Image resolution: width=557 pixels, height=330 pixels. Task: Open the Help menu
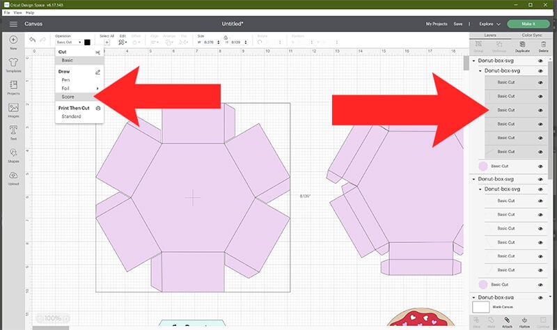click(30, 13)
